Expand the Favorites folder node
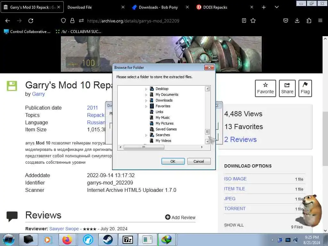This screenshot has width=328, height=246. pyautogui.click(x=146, y=106)
